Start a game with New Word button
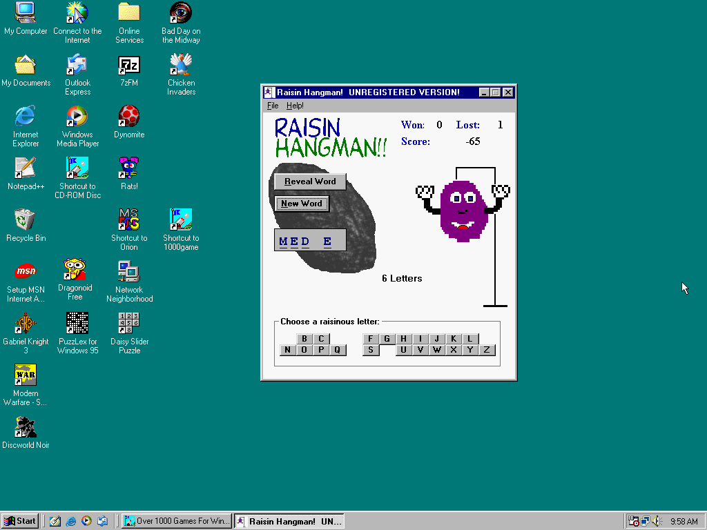The image size is (707, 530). [x=302, y=204]
